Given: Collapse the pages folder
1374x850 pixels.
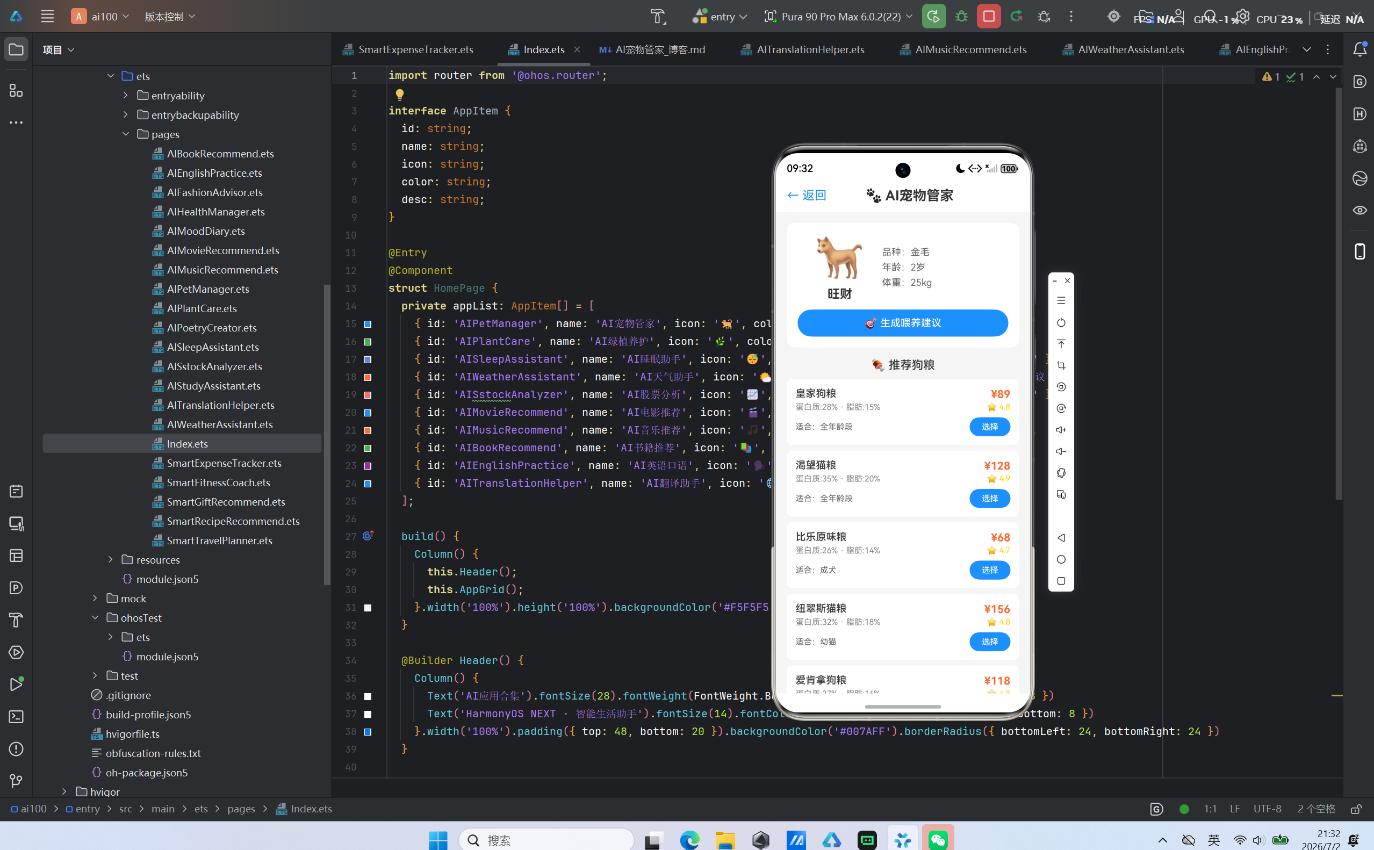Looking at the screenshot, I should click(x=125, y=134).
